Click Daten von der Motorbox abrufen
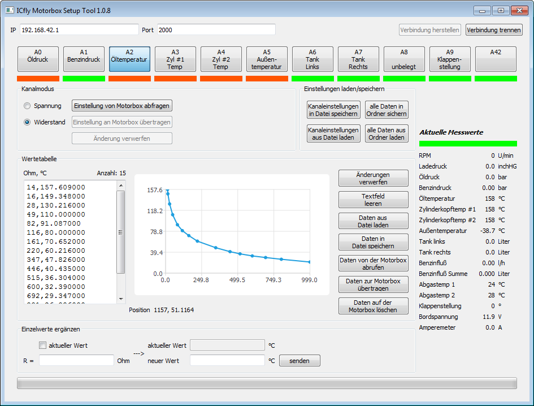 373,264
